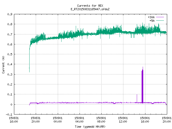Viewport: 172px width, 129px height.
Task: Click the 0.9 y-axis tick label
Action: click(10, 14)
